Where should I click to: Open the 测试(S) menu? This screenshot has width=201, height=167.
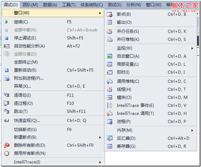(115, 5)
